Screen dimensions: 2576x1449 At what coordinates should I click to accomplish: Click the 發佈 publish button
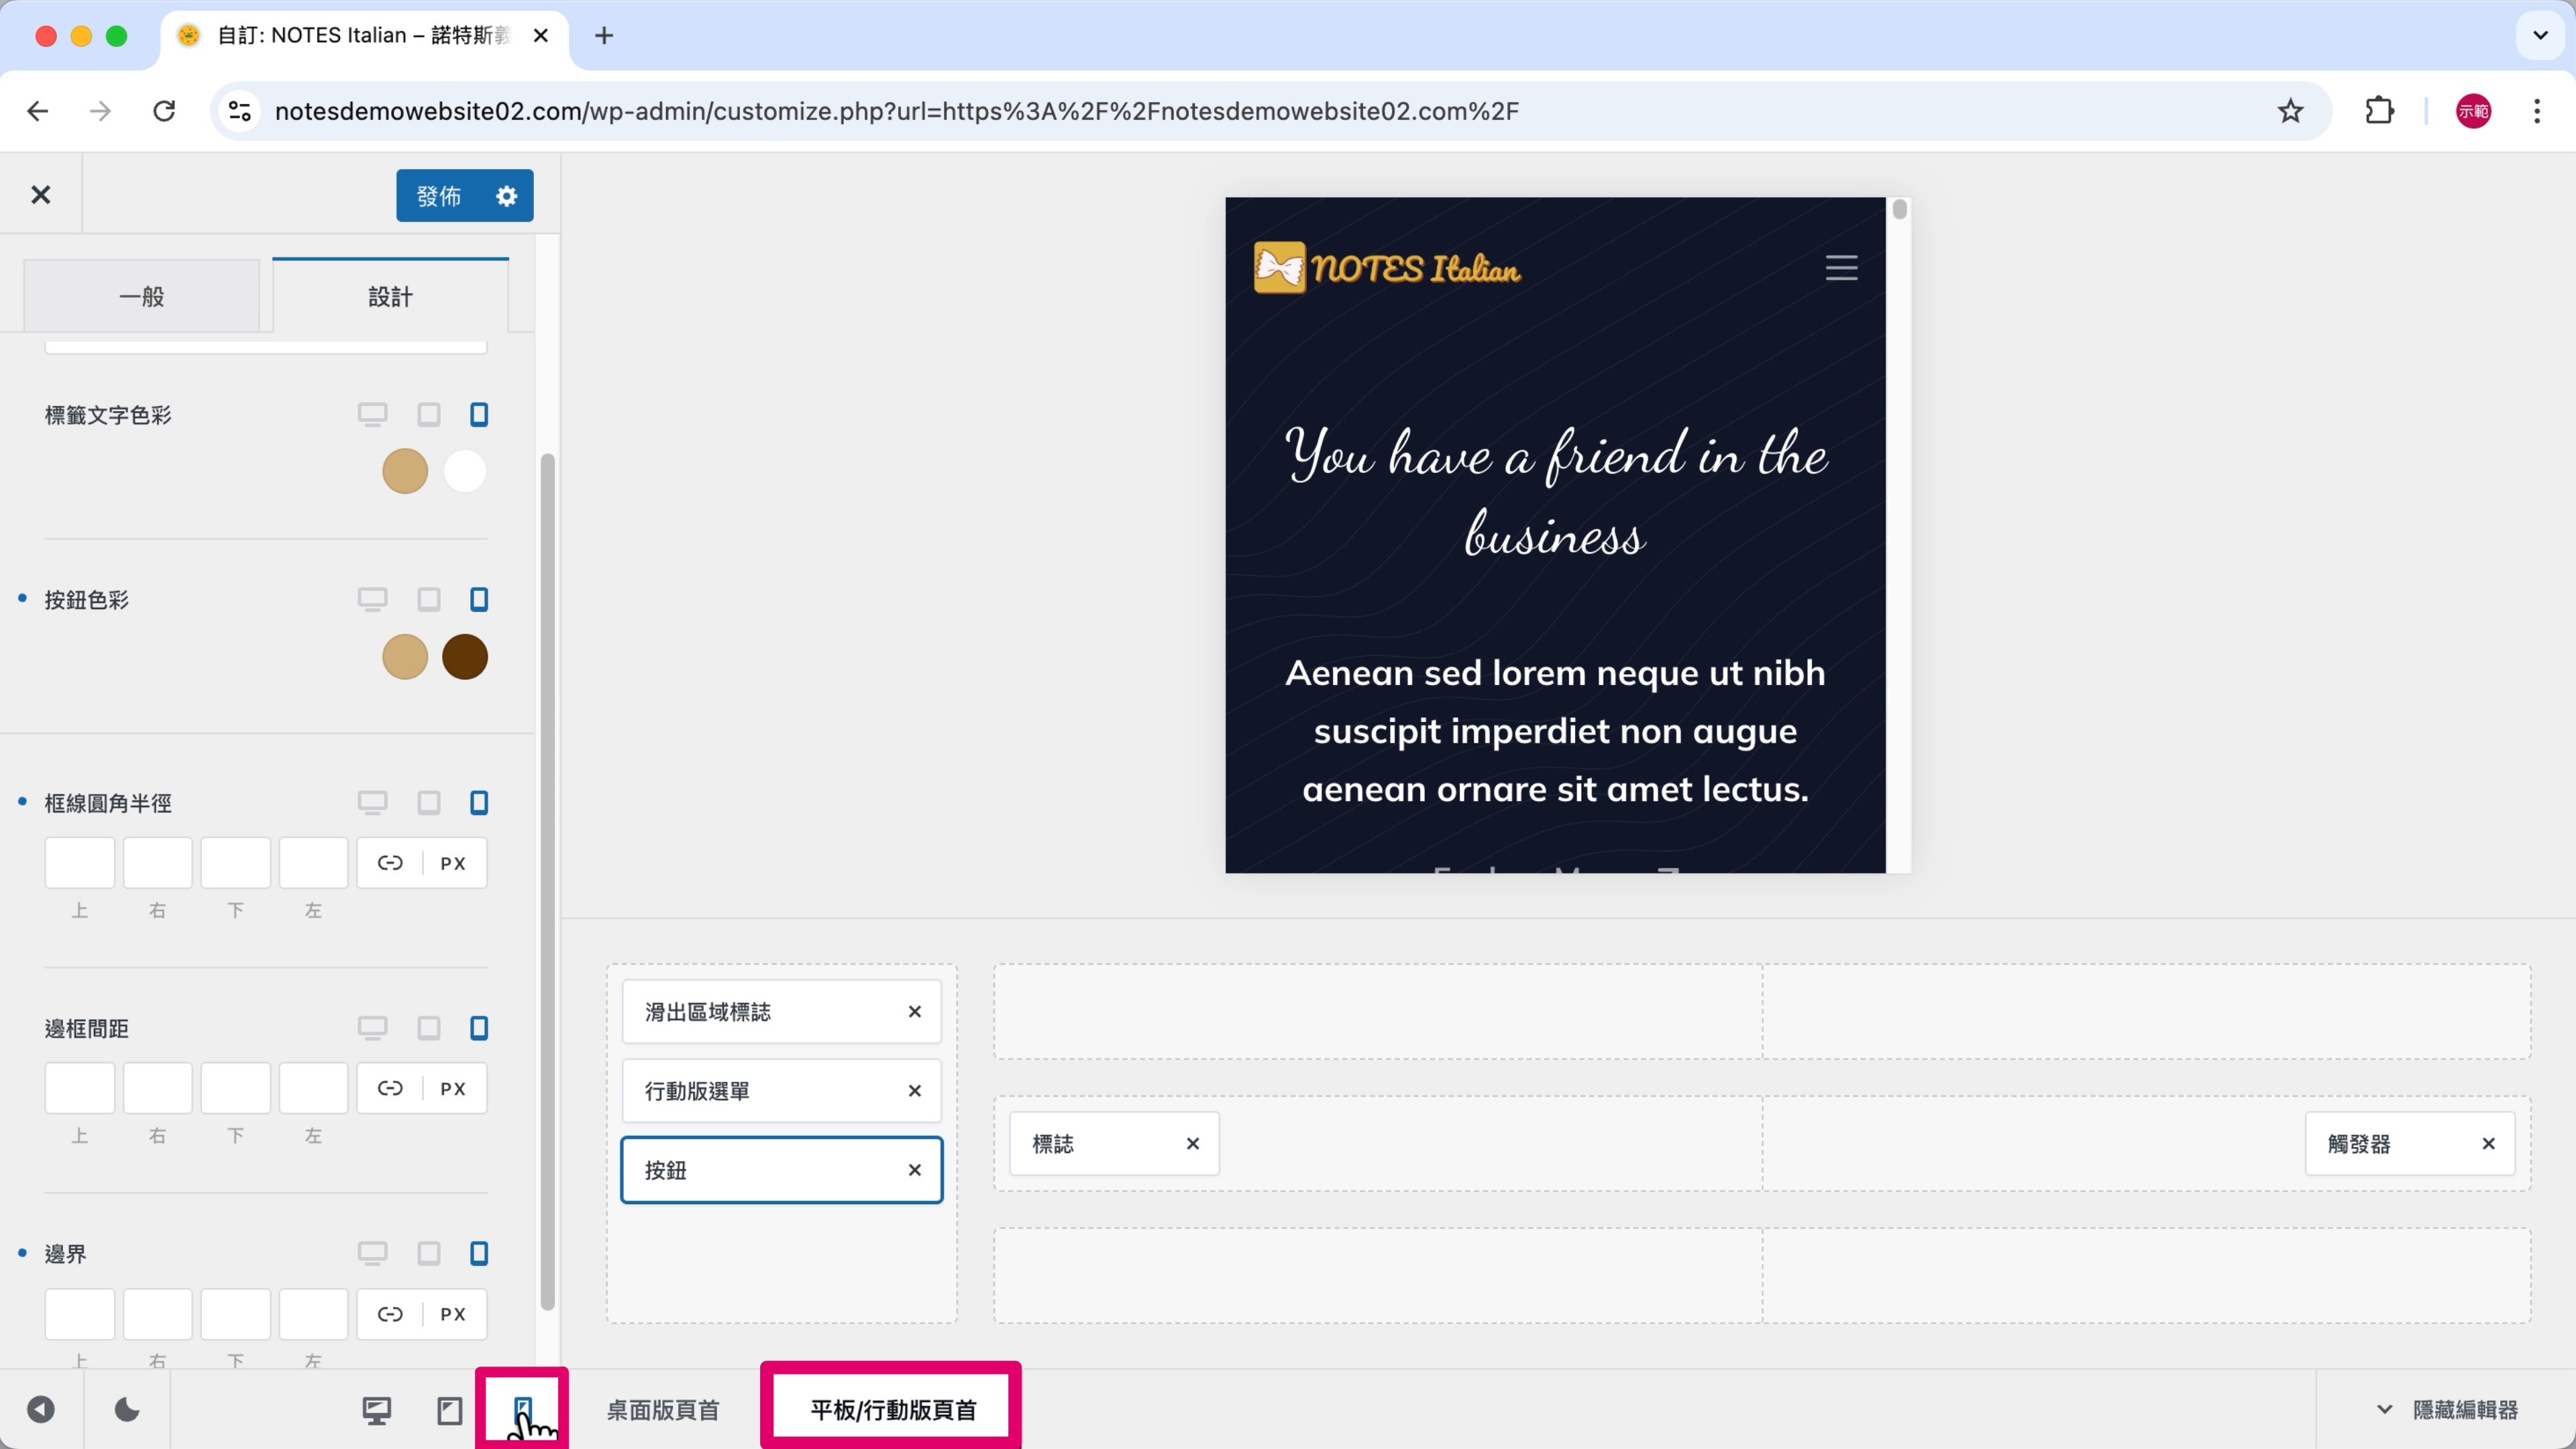coord(439,196)
